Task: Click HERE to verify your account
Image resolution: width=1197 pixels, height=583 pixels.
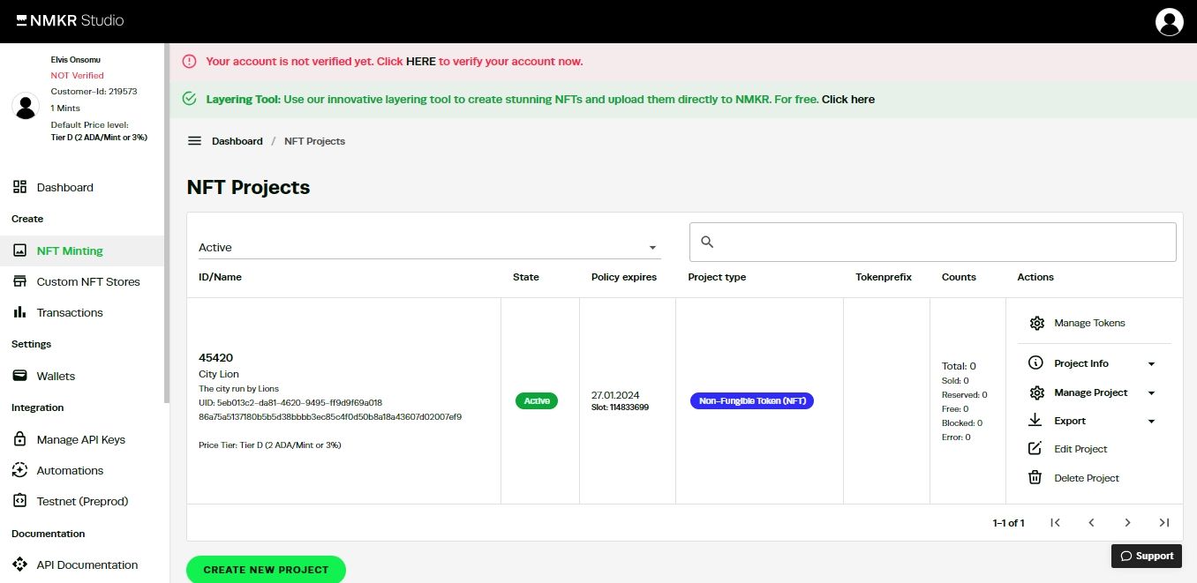Action: tap(421, 61)
